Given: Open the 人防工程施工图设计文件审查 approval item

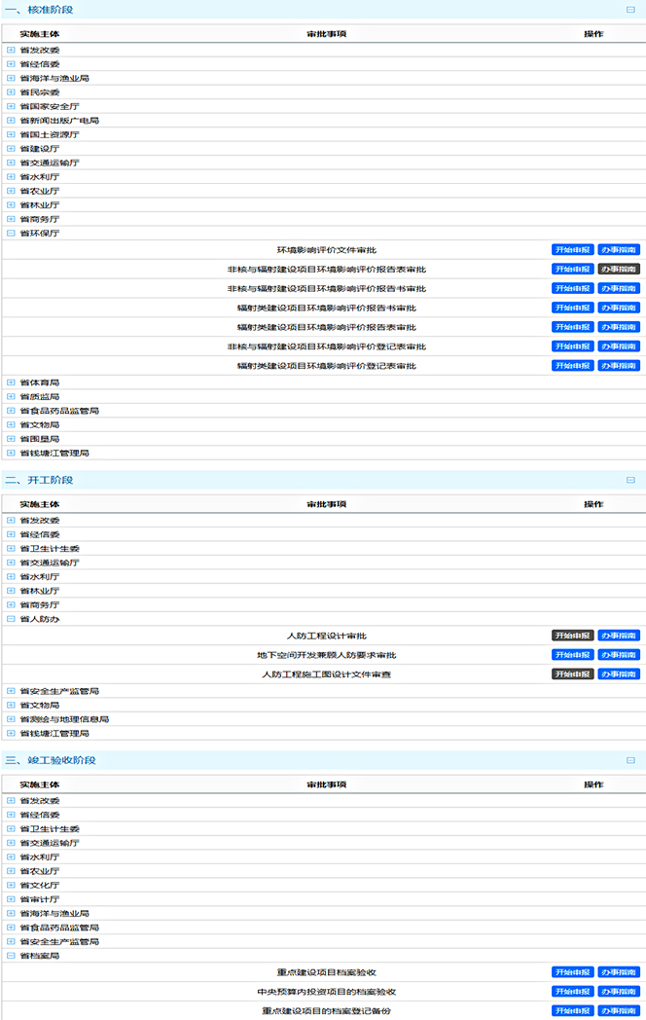Looking at the screenshot, I should pyautogui.click(x=326, y=674).
